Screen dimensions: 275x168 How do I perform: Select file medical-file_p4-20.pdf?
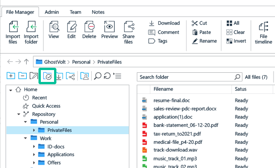click(178, 142)
